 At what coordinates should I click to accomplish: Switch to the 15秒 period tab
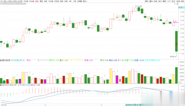click(75, 1)
